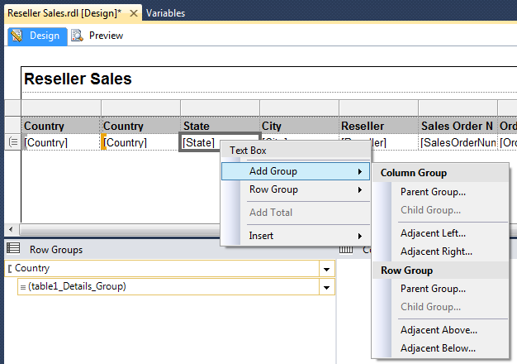Click the Column Groups panel icon
The height and width of the screenshot is (364, 517).
[x=346, y=249]
